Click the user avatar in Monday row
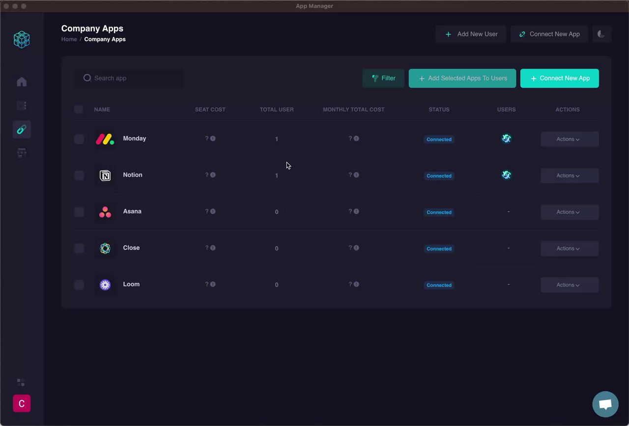This screenshot has width=629, height=426. (506, 139)
